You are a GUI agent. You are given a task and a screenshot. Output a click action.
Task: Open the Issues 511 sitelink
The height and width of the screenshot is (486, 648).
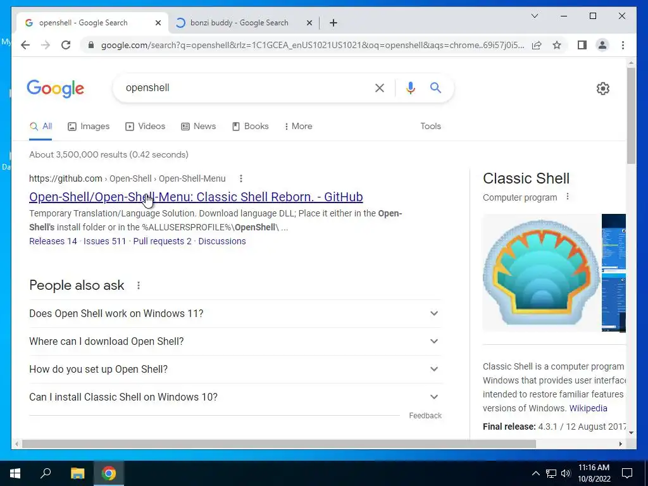click(104, 241)
